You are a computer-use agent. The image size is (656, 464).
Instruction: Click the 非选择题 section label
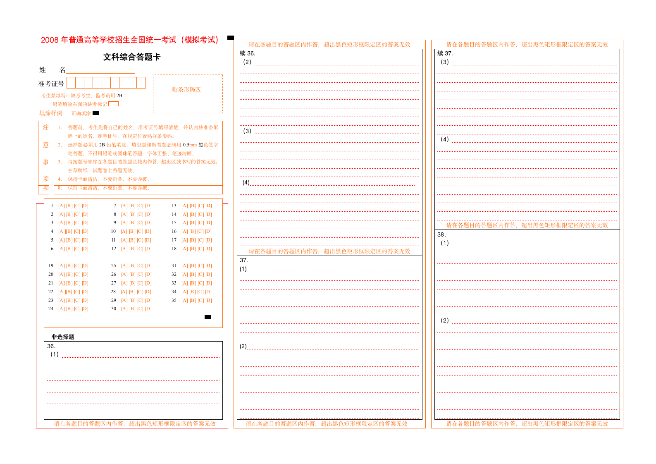pos(63,337)
